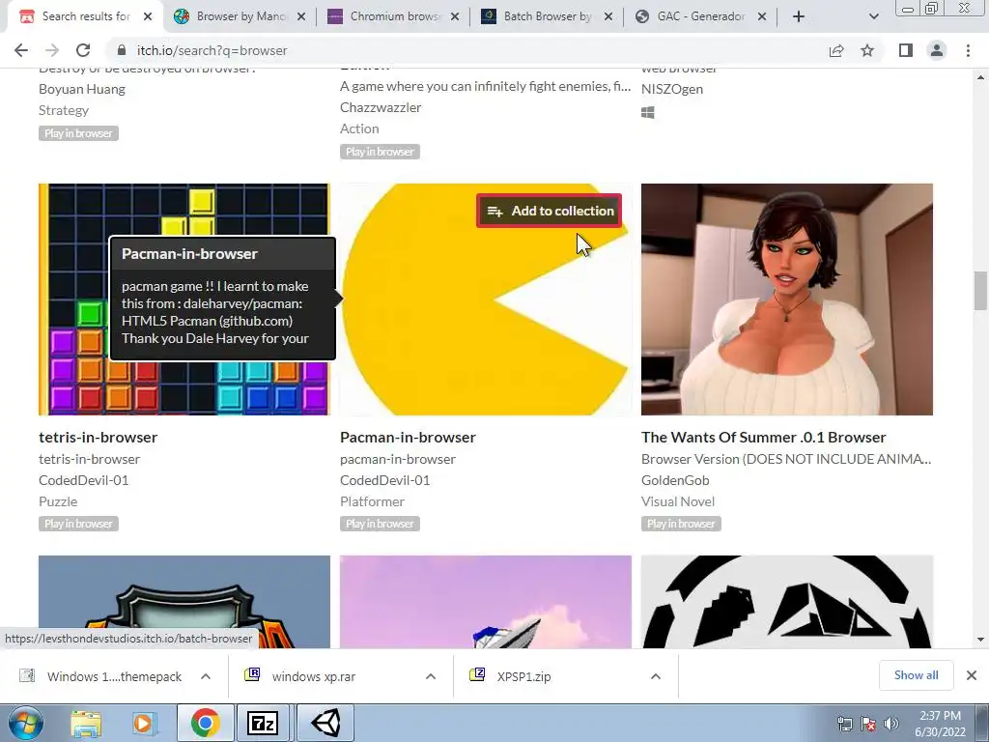The image size is (989, 742).
Task: Open the system tray volume icon
Action: 890,724
